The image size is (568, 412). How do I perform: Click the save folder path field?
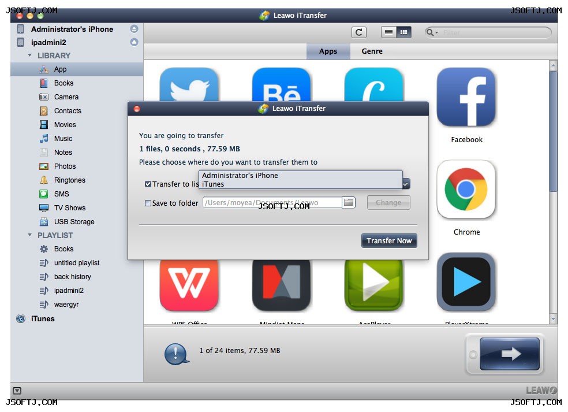coord(272,203)
